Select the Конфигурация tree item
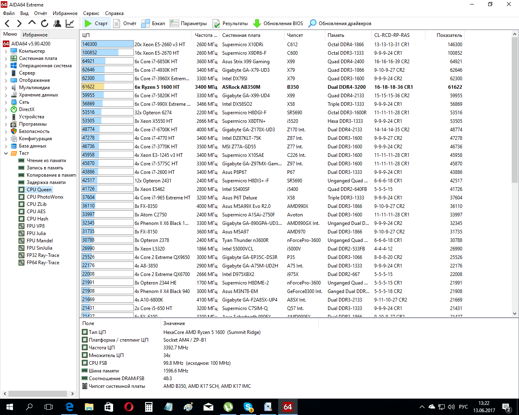 pyautogui.click(x=31, y=139)
